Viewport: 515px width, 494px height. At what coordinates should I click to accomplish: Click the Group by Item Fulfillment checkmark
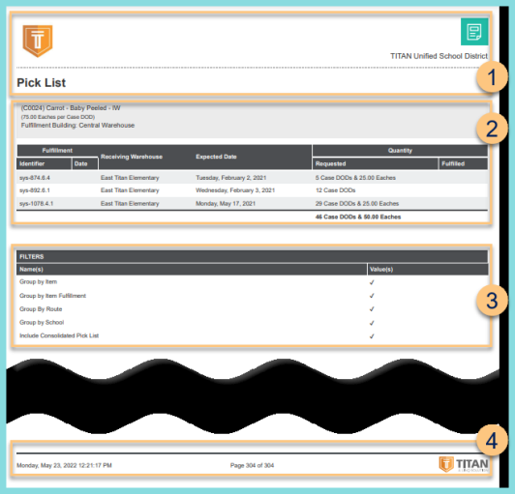[372, 296]
